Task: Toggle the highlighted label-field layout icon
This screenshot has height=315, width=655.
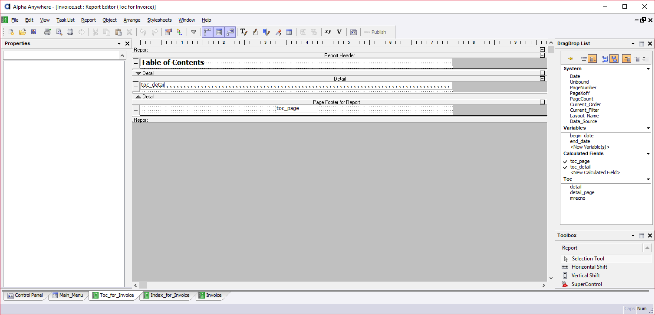Action: (x=626, y=59)
